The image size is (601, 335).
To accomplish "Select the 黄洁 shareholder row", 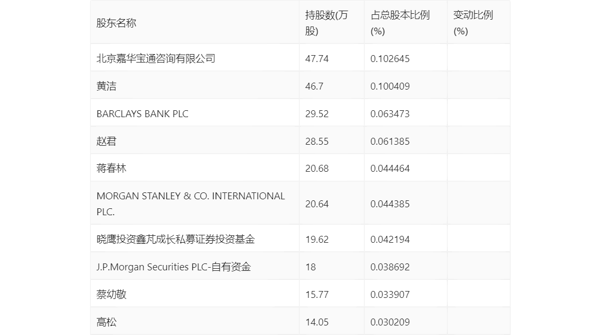I will [x=107, y=86].
